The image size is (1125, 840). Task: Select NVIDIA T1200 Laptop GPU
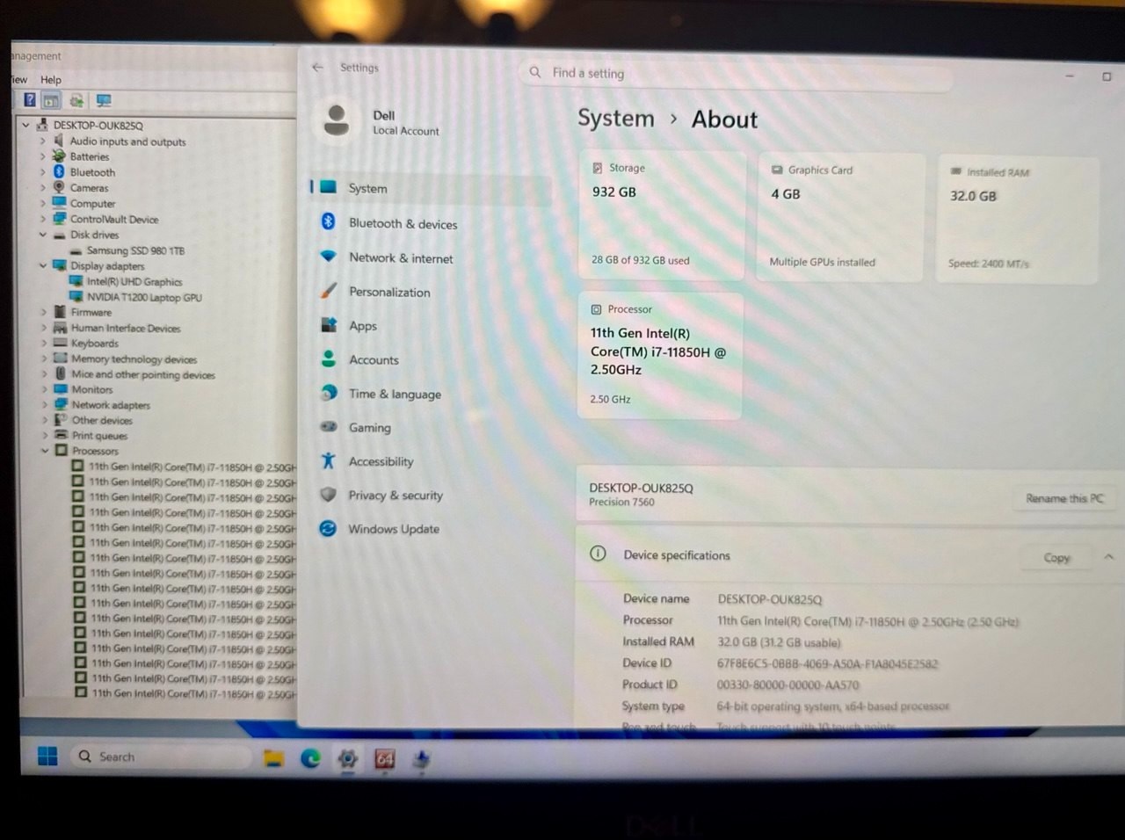tap(144, 298)
